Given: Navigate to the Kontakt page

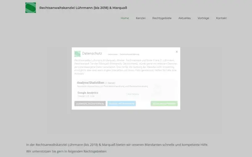Looking at the screenshot, I should point(221,18).
